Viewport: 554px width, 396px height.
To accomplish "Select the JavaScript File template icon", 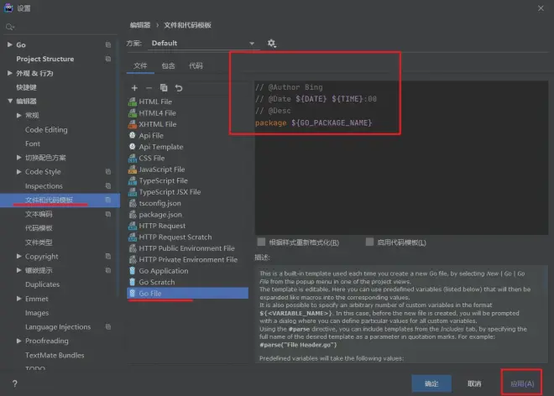I will click(x=133, y=169).
